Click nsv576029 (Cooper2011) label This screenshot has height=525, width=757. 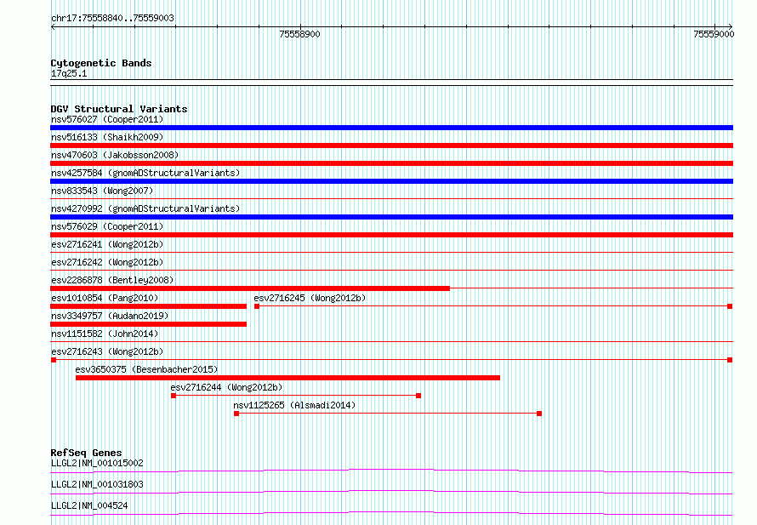click(107, 226)
